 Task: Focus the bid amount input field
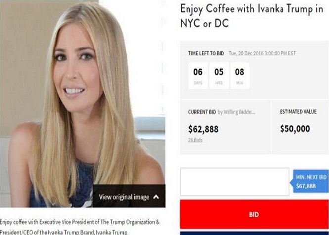(x=235, y=182)
